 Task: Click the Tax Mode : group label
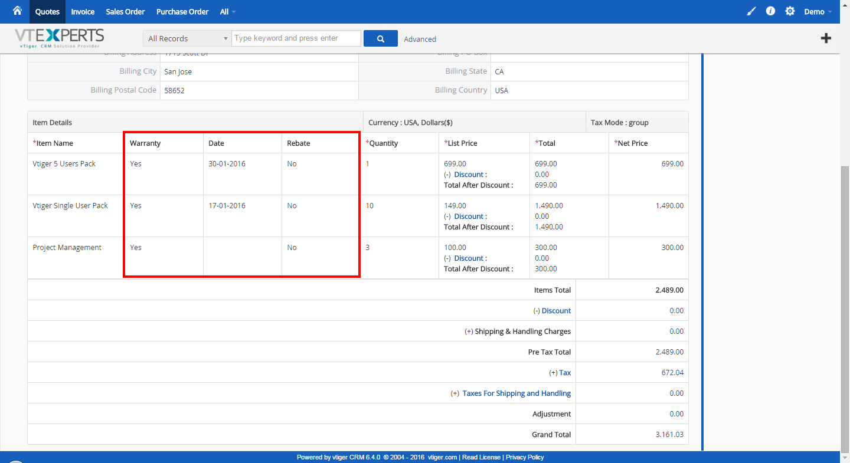[x=619, y=123]
